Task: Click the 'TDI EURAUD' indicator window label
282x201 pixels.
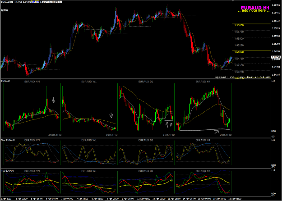Action: (8, 171)
